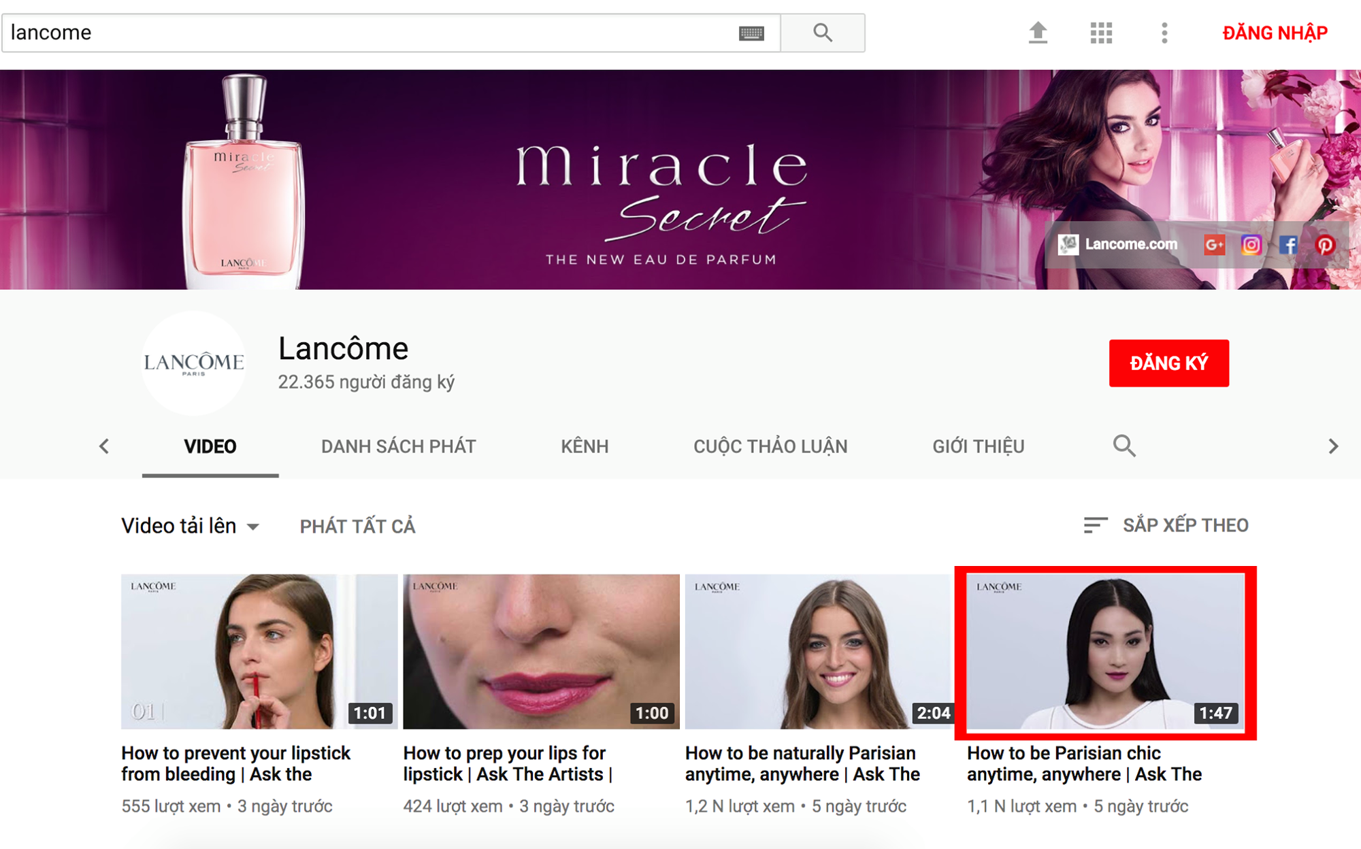Click the 1,1 N lượt xem view count
Image resolution: width=1361 pixels, height=849 pixels.
pyautogui.click(x=1021, y=807)
